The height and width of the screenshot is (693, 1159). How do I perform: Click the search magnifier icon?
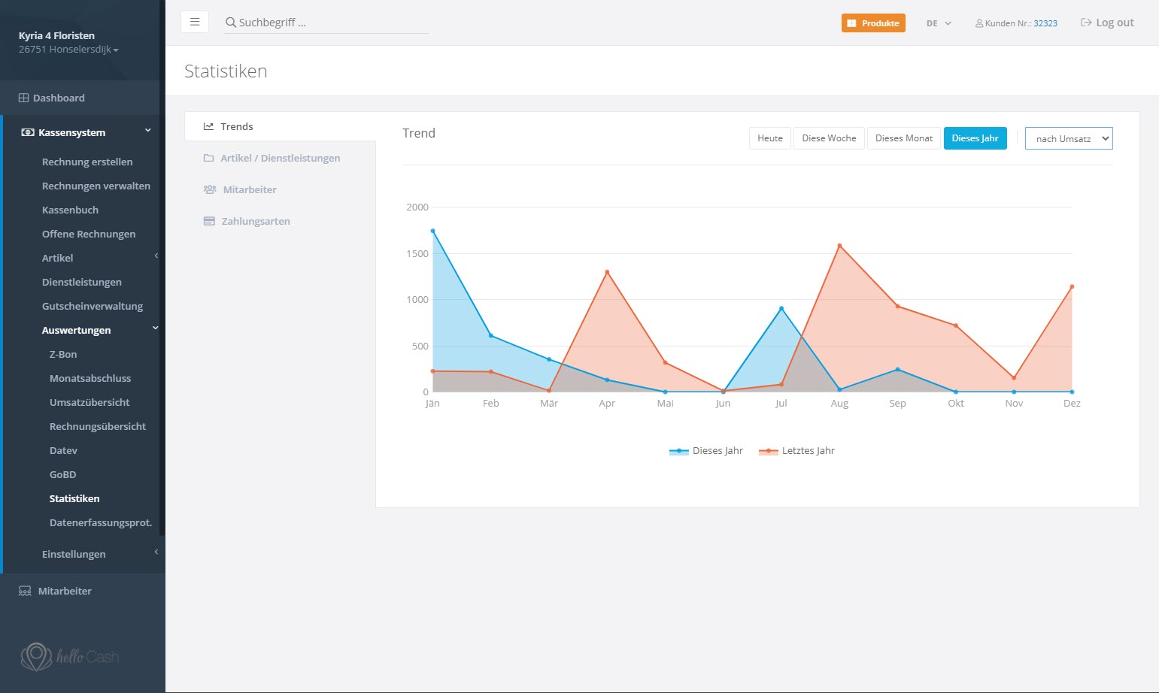231,23
